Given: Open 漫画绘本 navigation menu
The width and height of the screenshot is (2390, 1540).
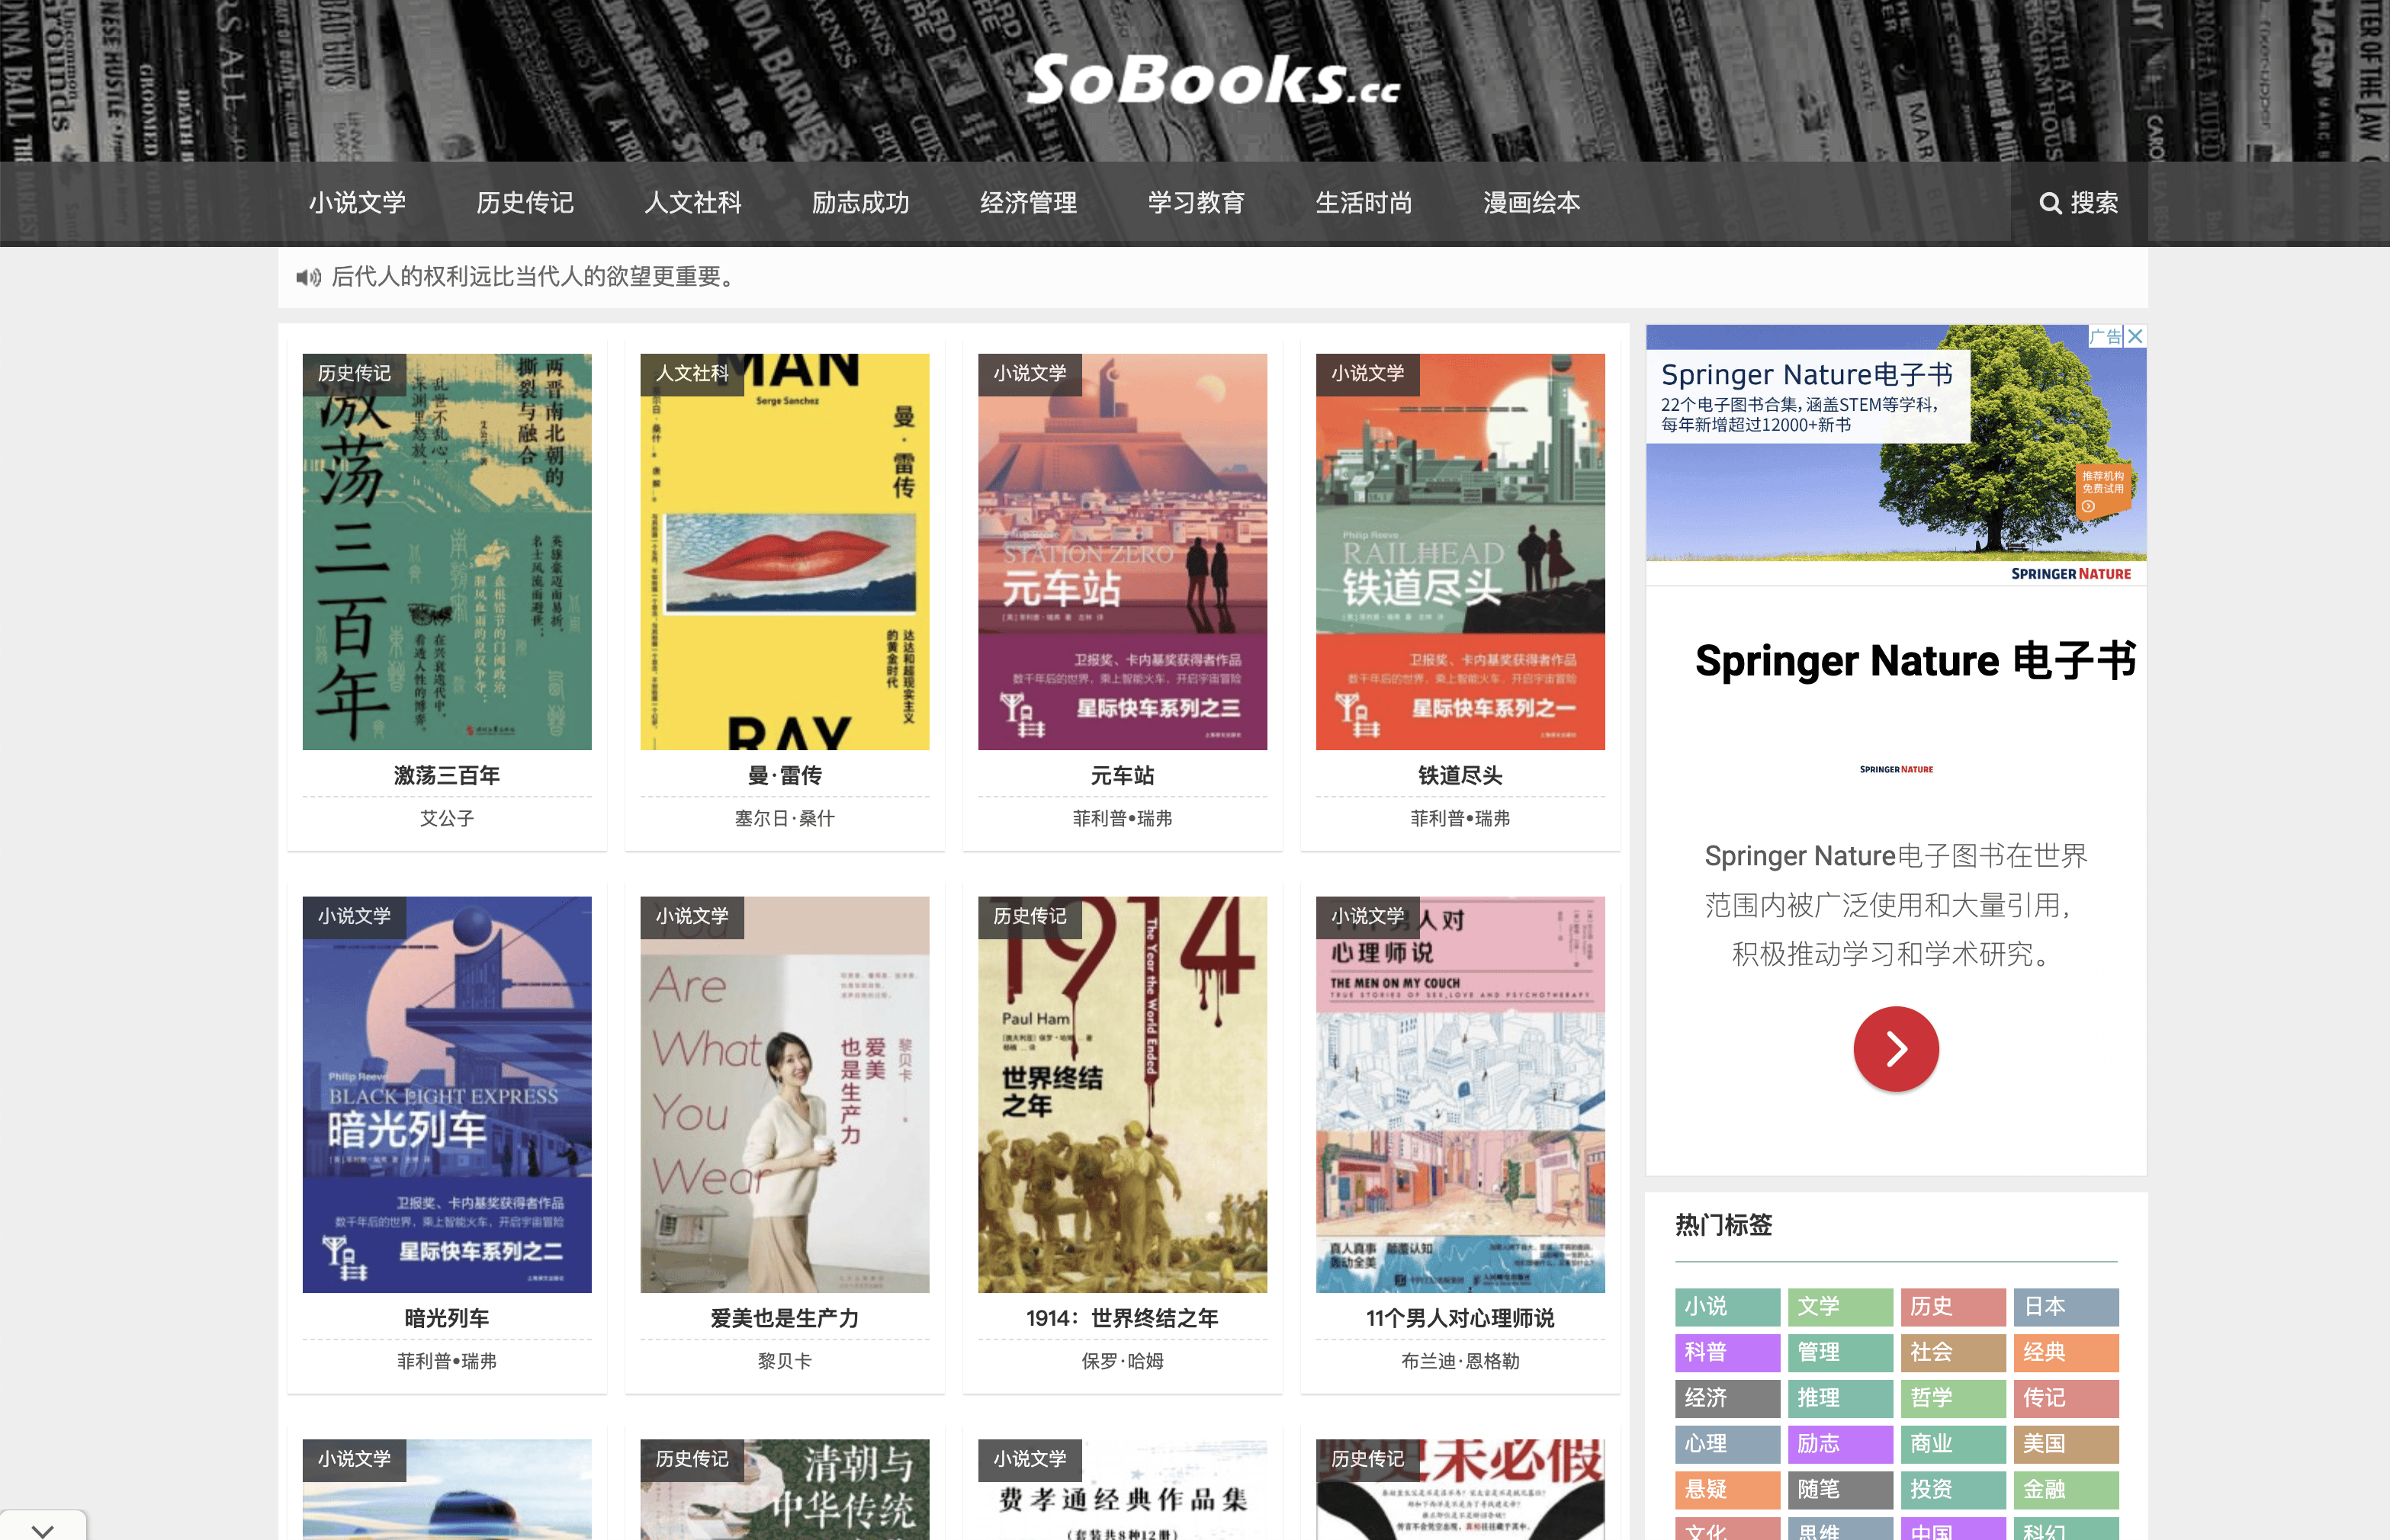Looking at the screenshot, I should click(x=1532, y=203).
